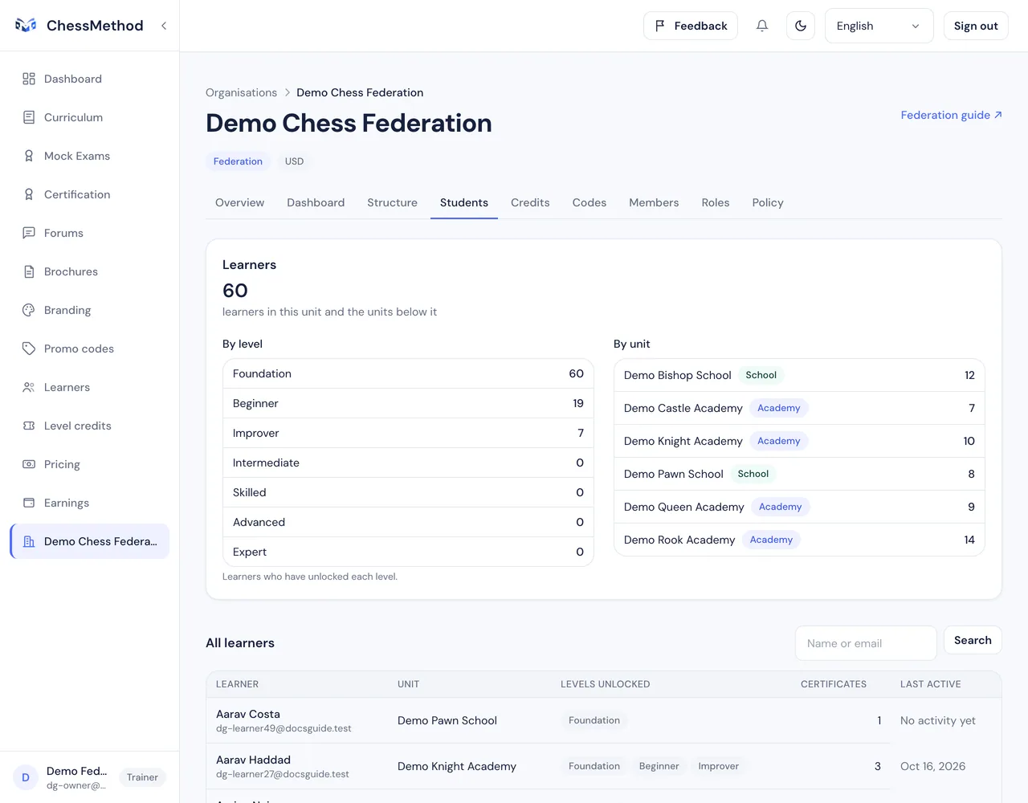
Task: Go to Organisations breadcrumb
Action: pyautogui.click(x=241, y=92)
